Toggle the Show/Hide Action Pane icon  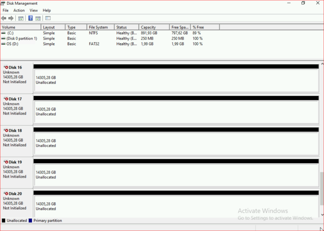38,18
